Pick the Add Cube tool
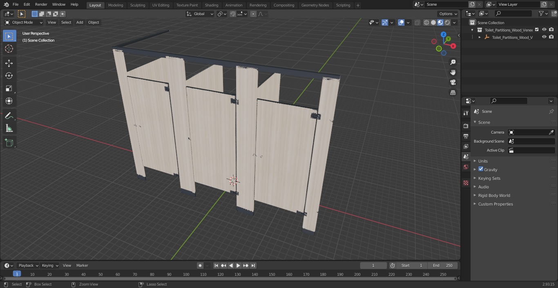Viewport: 558px width, 288px height. click(x=9, y=143)
